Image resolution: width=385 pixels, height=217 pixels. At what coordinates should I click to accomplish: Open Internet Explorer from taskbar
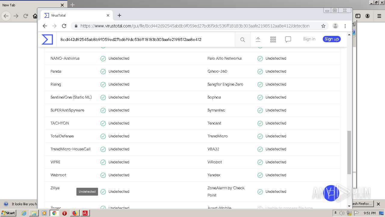pyautogui.click(x=24, y=213)
